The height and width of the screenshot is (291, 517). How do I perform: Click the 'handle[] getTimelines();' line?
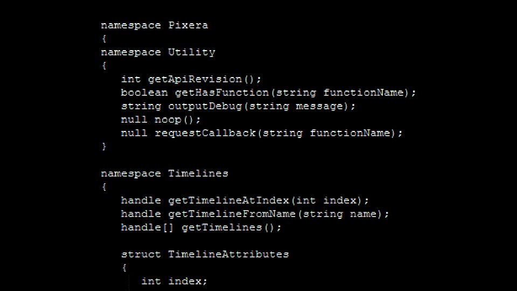click(x=201, y=227)
